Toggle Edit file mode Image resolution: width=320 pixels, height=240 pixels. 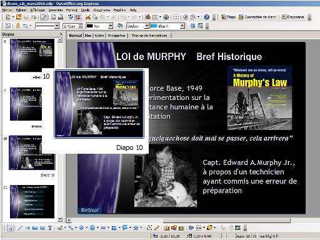43,17
